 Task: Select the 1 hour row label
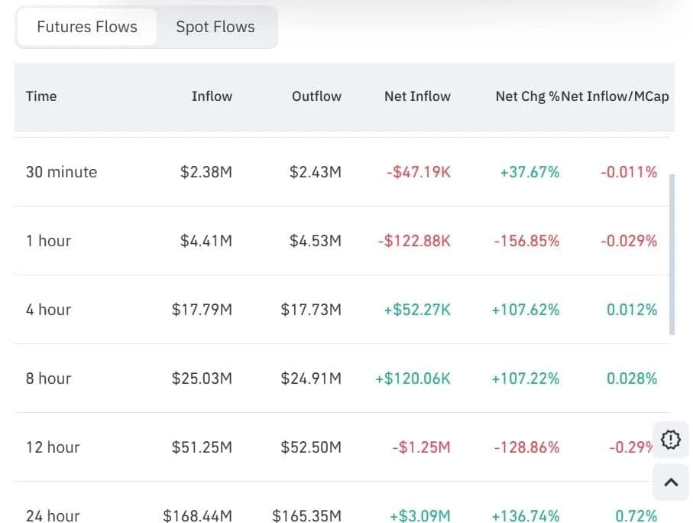(x=48, y=241)
